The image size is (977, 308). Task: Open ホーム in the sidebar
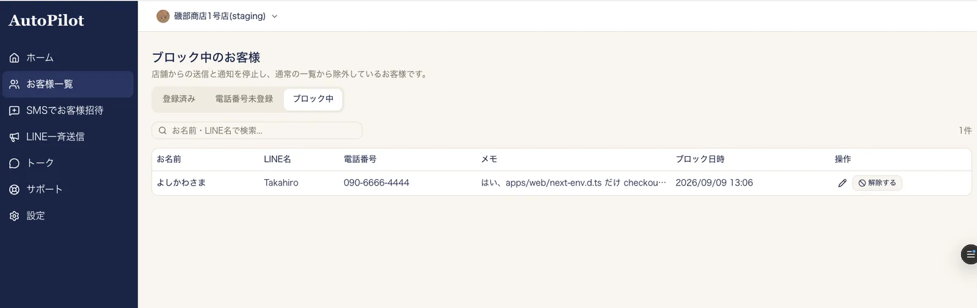pos(68,58)
